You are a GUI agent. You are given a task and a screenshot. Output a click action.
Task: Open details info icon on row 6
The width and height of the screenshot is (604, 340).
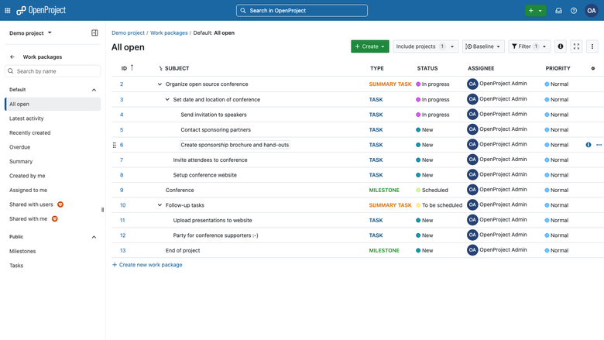pos(589,145)
